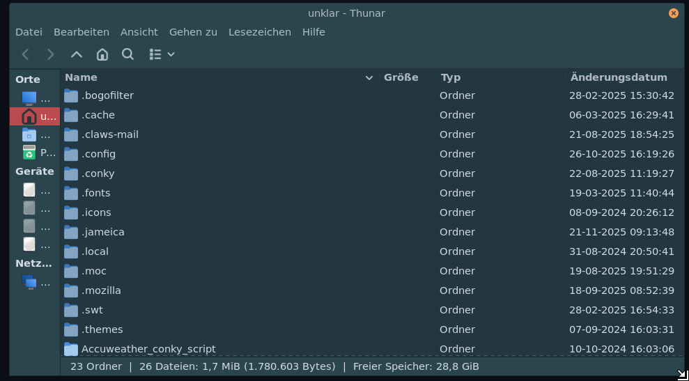Select the .mozilla folder name
Screen dimensions: 689x381
[x=101, y=290]
